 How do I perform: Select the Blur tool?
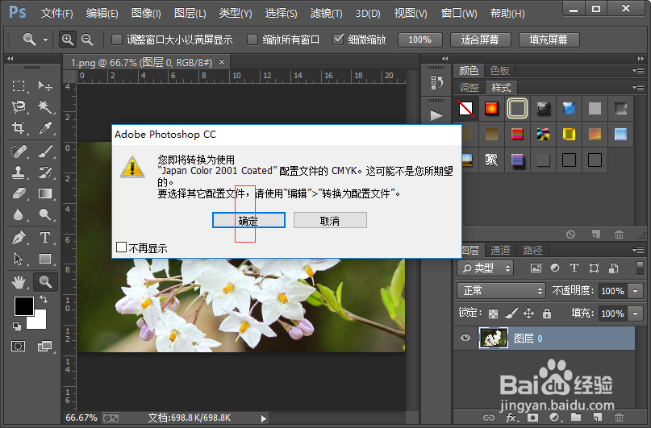pyautogui.click(x=19, y=214)
